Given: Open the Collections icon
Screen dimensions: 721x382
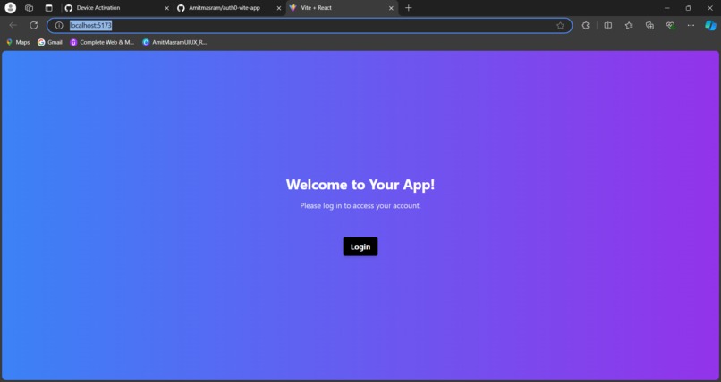Looking at the screenshot, I should tap(649, 26).
